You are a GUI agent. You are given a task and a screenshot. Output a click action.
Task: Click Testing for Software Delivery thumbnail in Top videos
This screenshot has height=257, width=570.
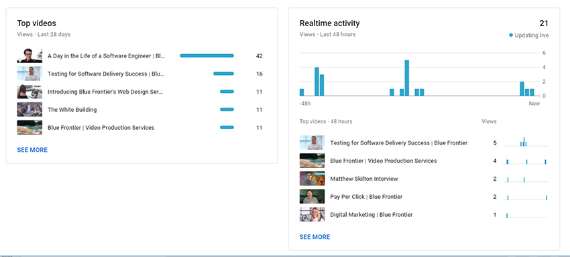pyautogui.click(x=30, y=74)
